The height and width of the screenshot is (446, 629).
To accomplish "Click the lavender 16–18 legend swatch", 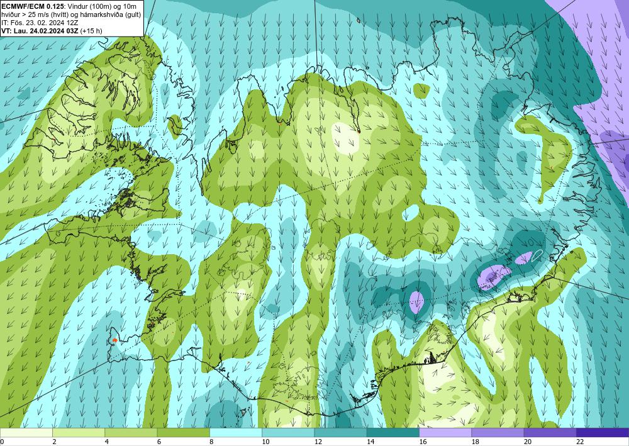I will coord(445,432).
